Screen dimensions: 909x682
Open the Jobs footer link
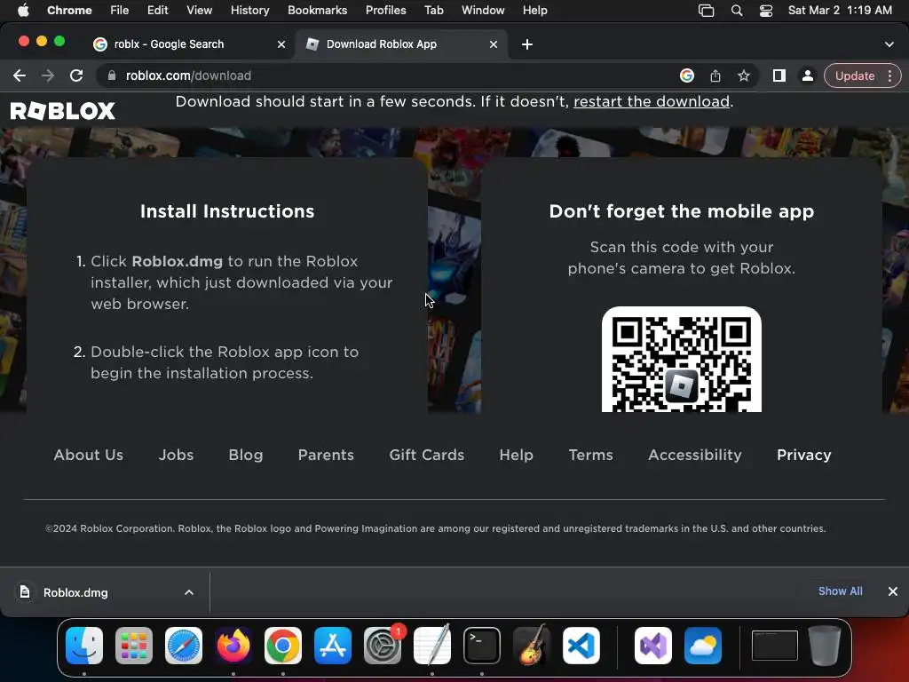click(177, 455)
